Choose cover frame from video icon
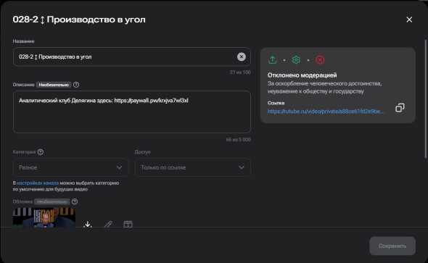Viewport: 428px width, 263px height. point(128,224)
